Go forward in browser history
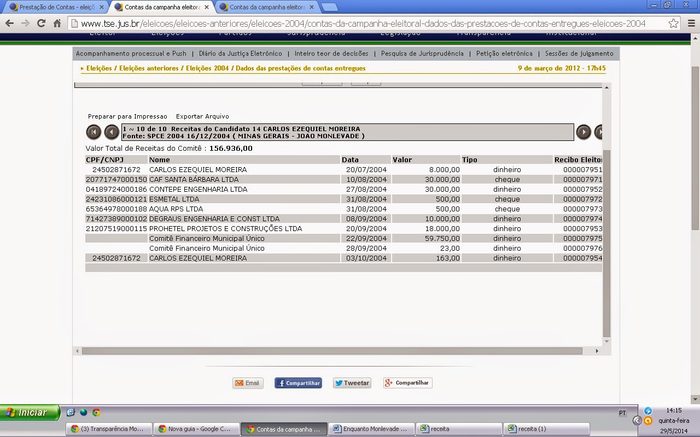Image resolution: width=700 pixels, height=437 pixels. coord(25,23)
